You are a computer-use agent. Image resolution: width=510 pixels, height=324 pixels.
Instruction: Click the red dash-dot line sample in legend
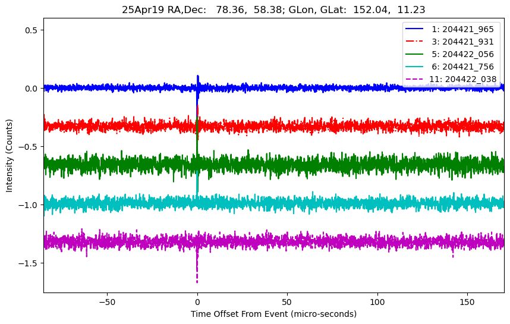[x=414, y=41]
